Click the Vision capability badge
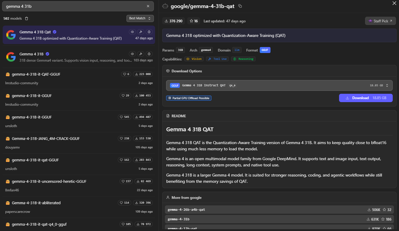This screenshot has height=231, width=399. click(x=194, y=59)
